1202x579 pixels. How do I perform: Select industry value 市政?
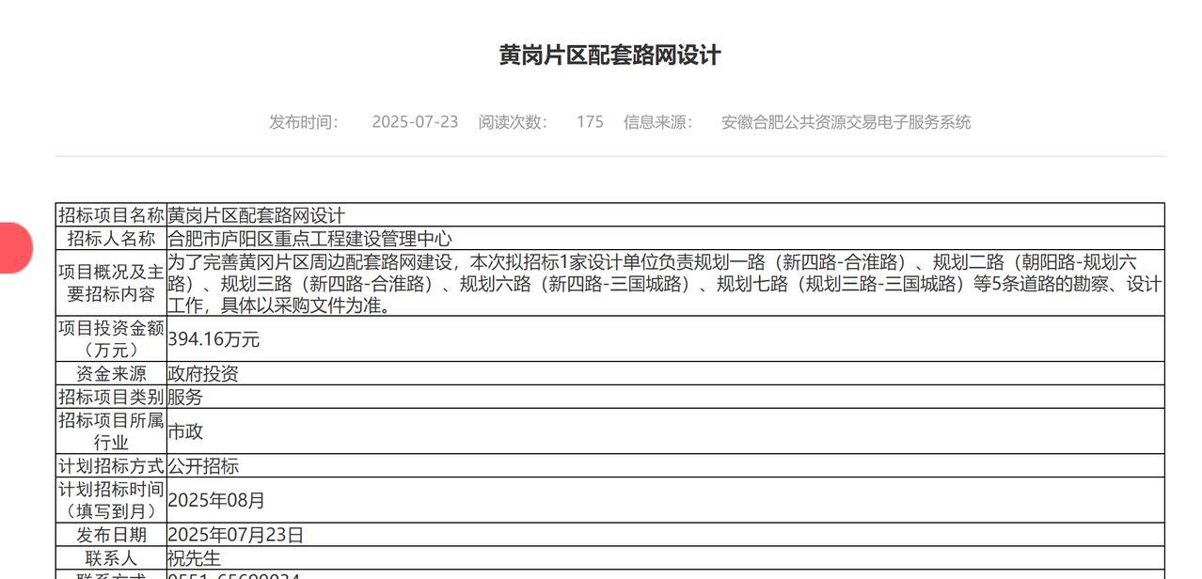click(185, 431)
